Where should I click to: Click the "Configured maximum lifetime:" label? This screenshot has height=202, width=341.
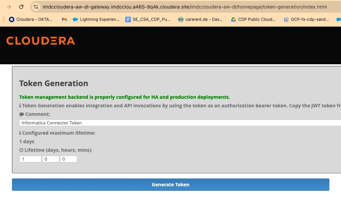coord(59,133)
